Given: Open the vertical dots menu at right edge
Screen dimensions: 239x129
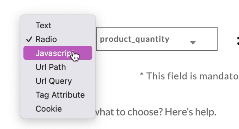Looking at the screenshot, I should [x=238, y=41].
